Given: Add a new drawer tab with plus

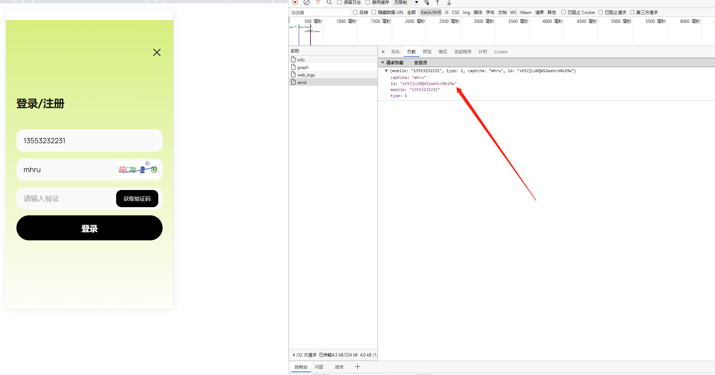Looking at the screenshot, I should click(x=357, y=367).
